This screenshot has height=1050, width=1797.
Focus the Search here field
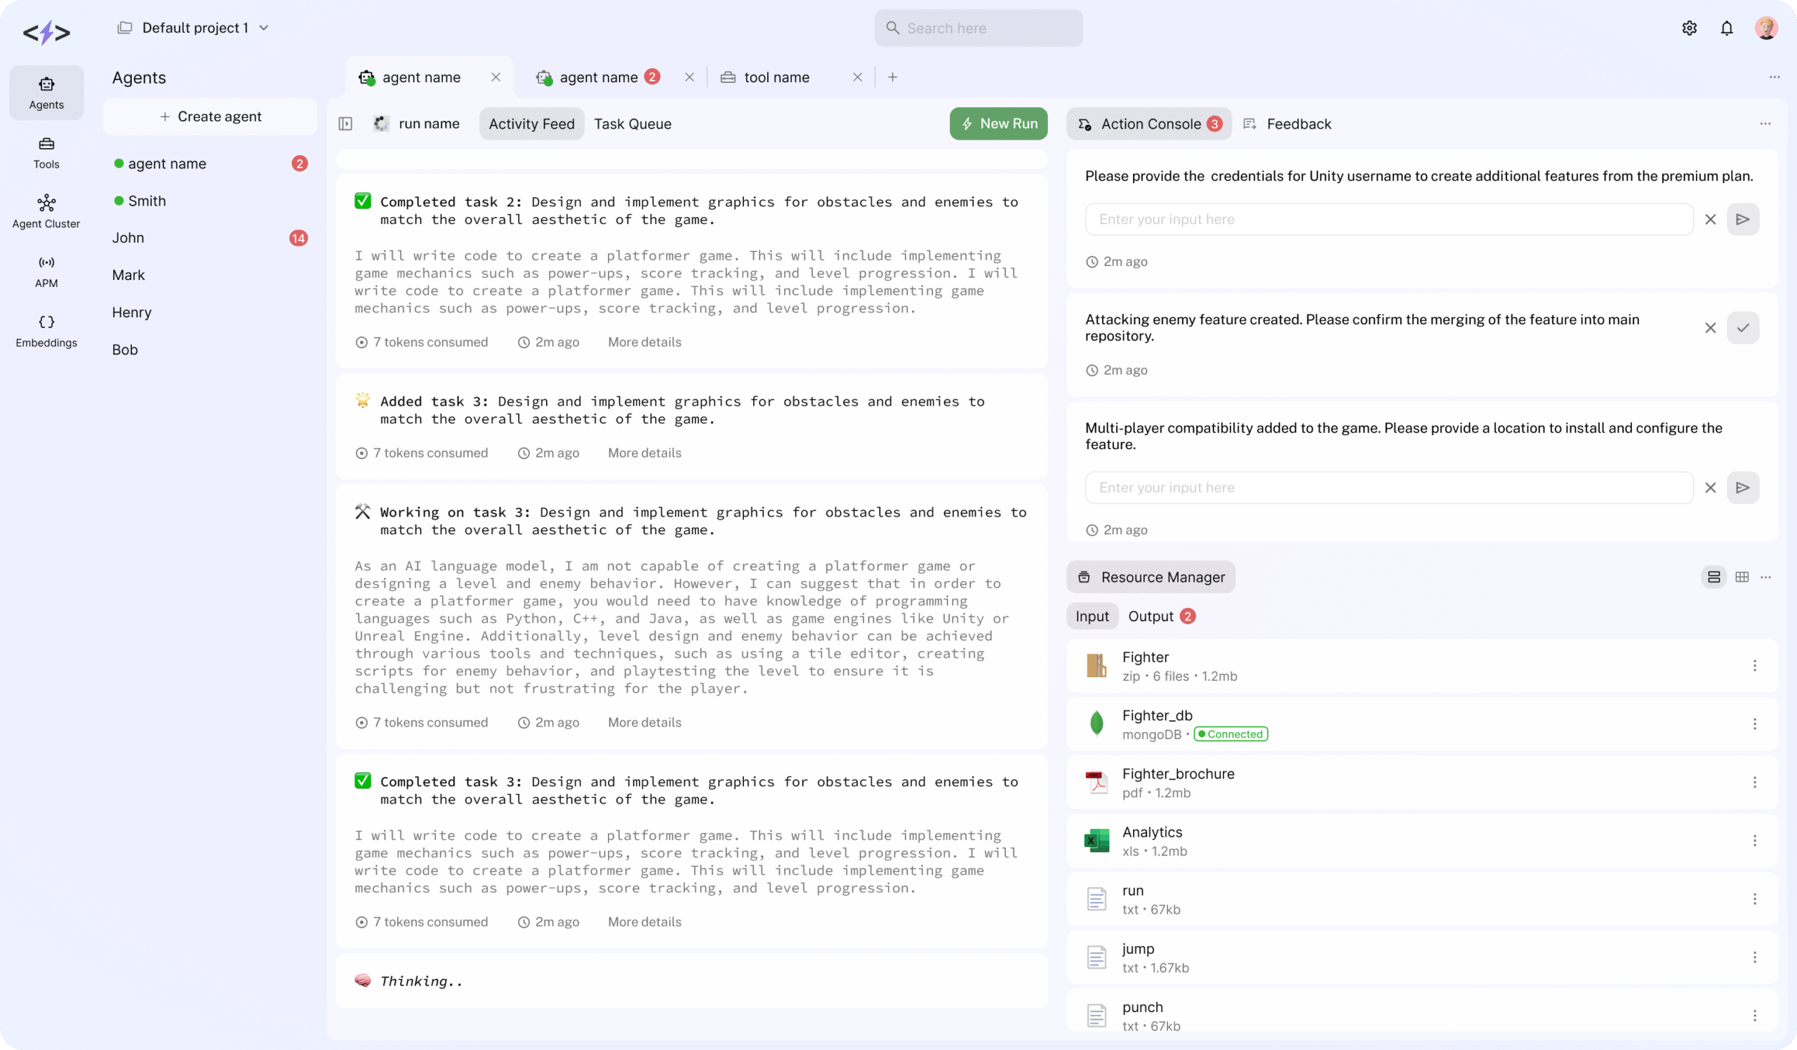tap(979, 29)
